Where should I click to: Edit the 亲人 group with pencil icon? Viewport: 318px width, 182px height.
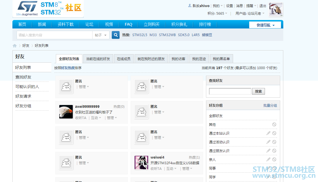[268, 159]
